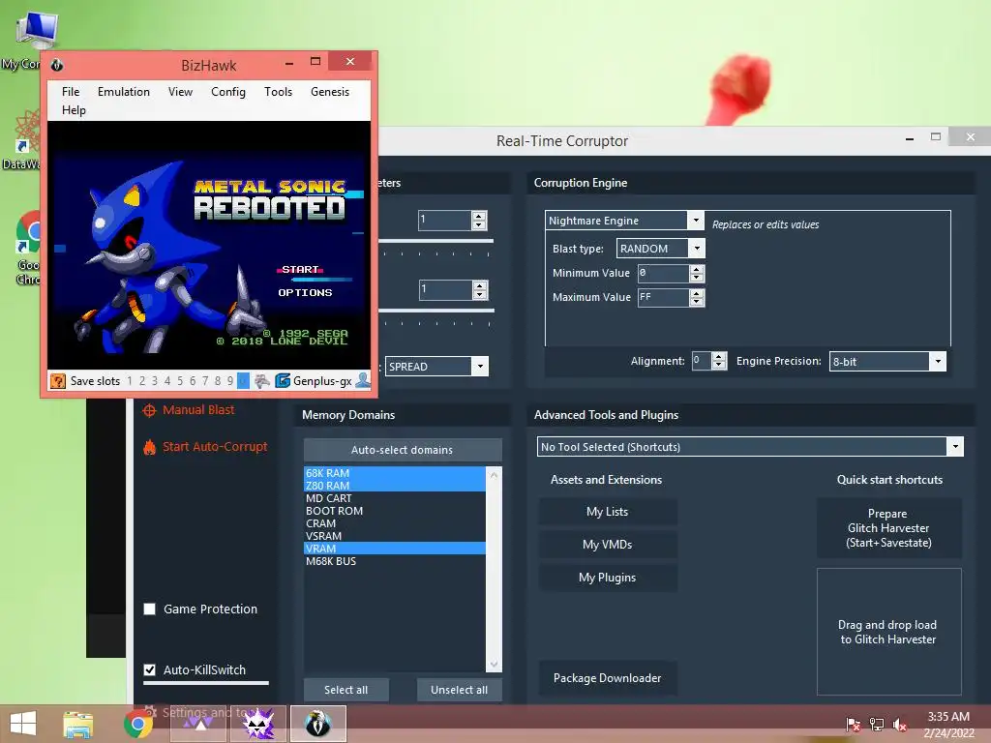Open the SPREAD dropdown
This screenshot has width=991, height=743.
click(480, 367)
